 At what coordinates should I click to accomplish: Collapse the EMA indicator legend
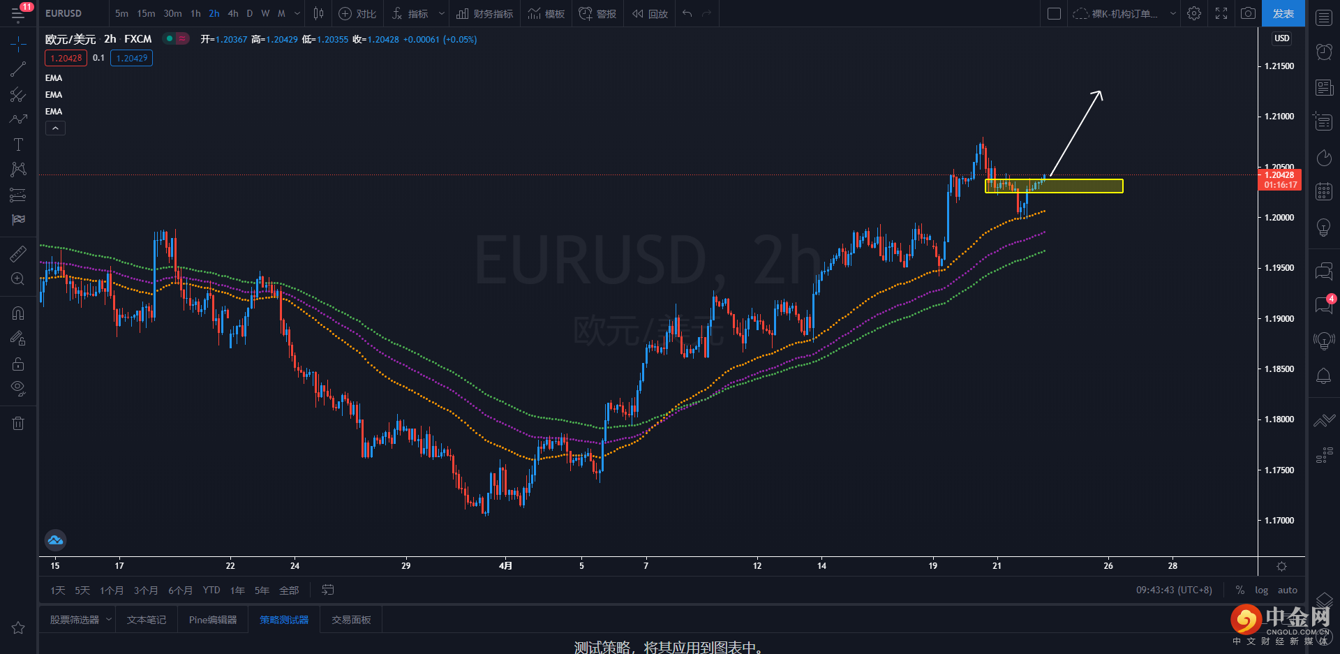tap(55, 128)
